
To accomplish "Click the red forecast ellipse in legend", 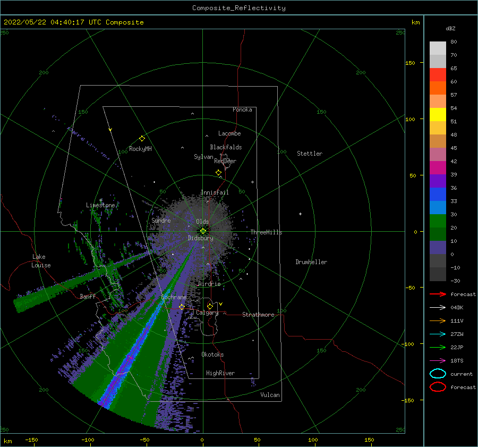I will 438,387.
